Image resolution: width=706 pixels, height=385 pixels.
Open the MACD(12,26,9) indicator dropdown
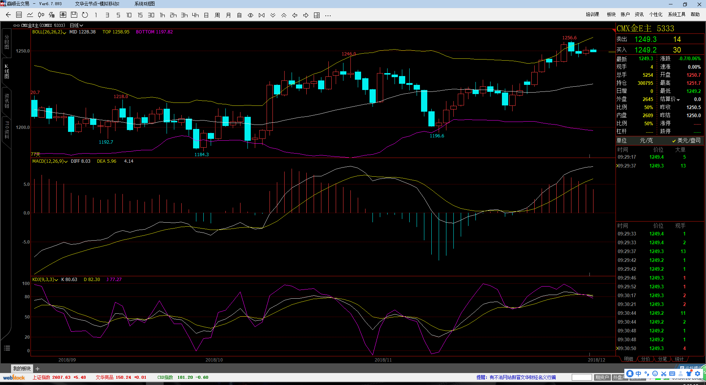(50, 161)
